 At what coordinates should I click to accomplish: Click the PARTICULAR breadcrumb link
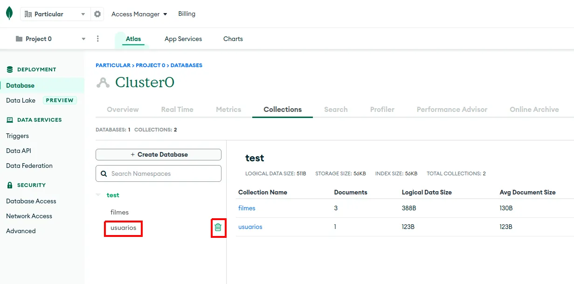pyautogui.click(x=113, y=65)
